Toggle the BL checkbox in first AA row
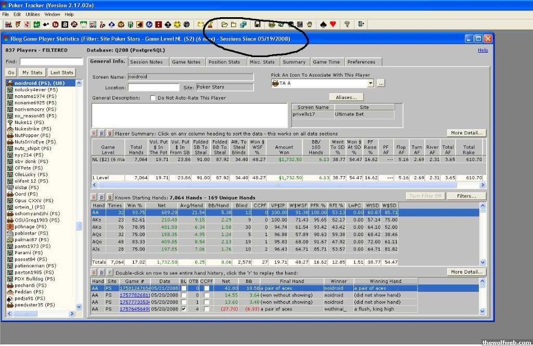 click(x=183, y=288)
